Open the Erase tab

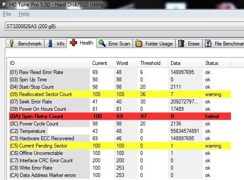click(x=189, y=44)
